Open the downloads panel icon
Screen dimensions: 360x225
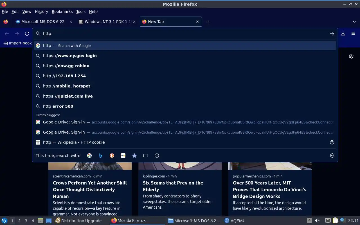coord(343,33)
